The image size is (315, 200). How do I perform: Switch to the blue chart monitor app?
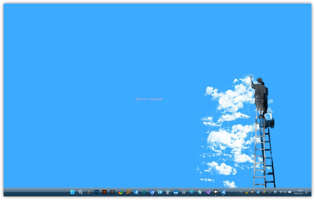(x=176, y=192)
